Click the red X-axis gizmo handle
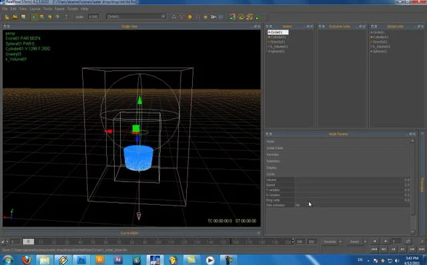The height and width of the screenshot is (265, 427). pos(108,131)
